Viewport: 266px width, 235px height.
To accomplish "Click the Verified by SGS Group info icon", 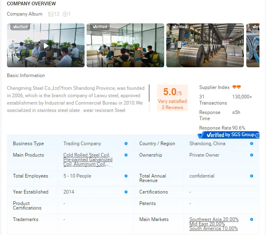I will tap(257, 135).
